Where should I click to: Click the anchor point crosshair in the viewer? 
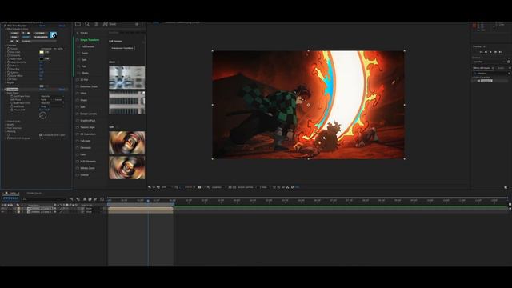coord(308,105)
